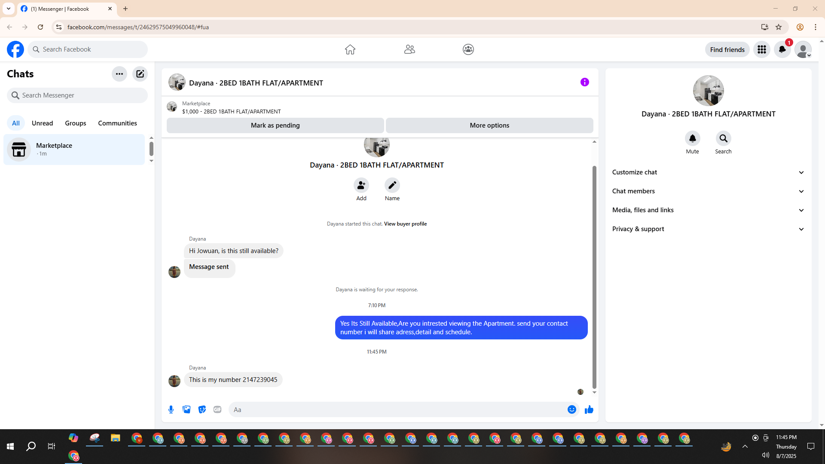Expand the Chat members section

(708, 191)
